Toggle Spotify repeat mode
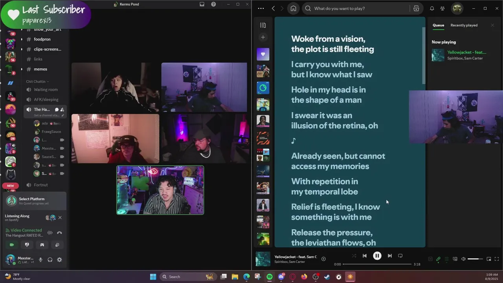Viewport: 503px width, 283px height. 400,256
